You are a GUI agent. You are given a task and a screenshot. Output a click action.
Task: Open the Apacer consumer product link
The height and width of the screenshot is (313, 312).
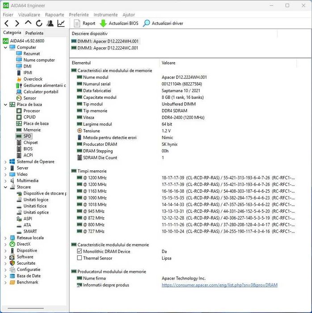coord(219,285)
